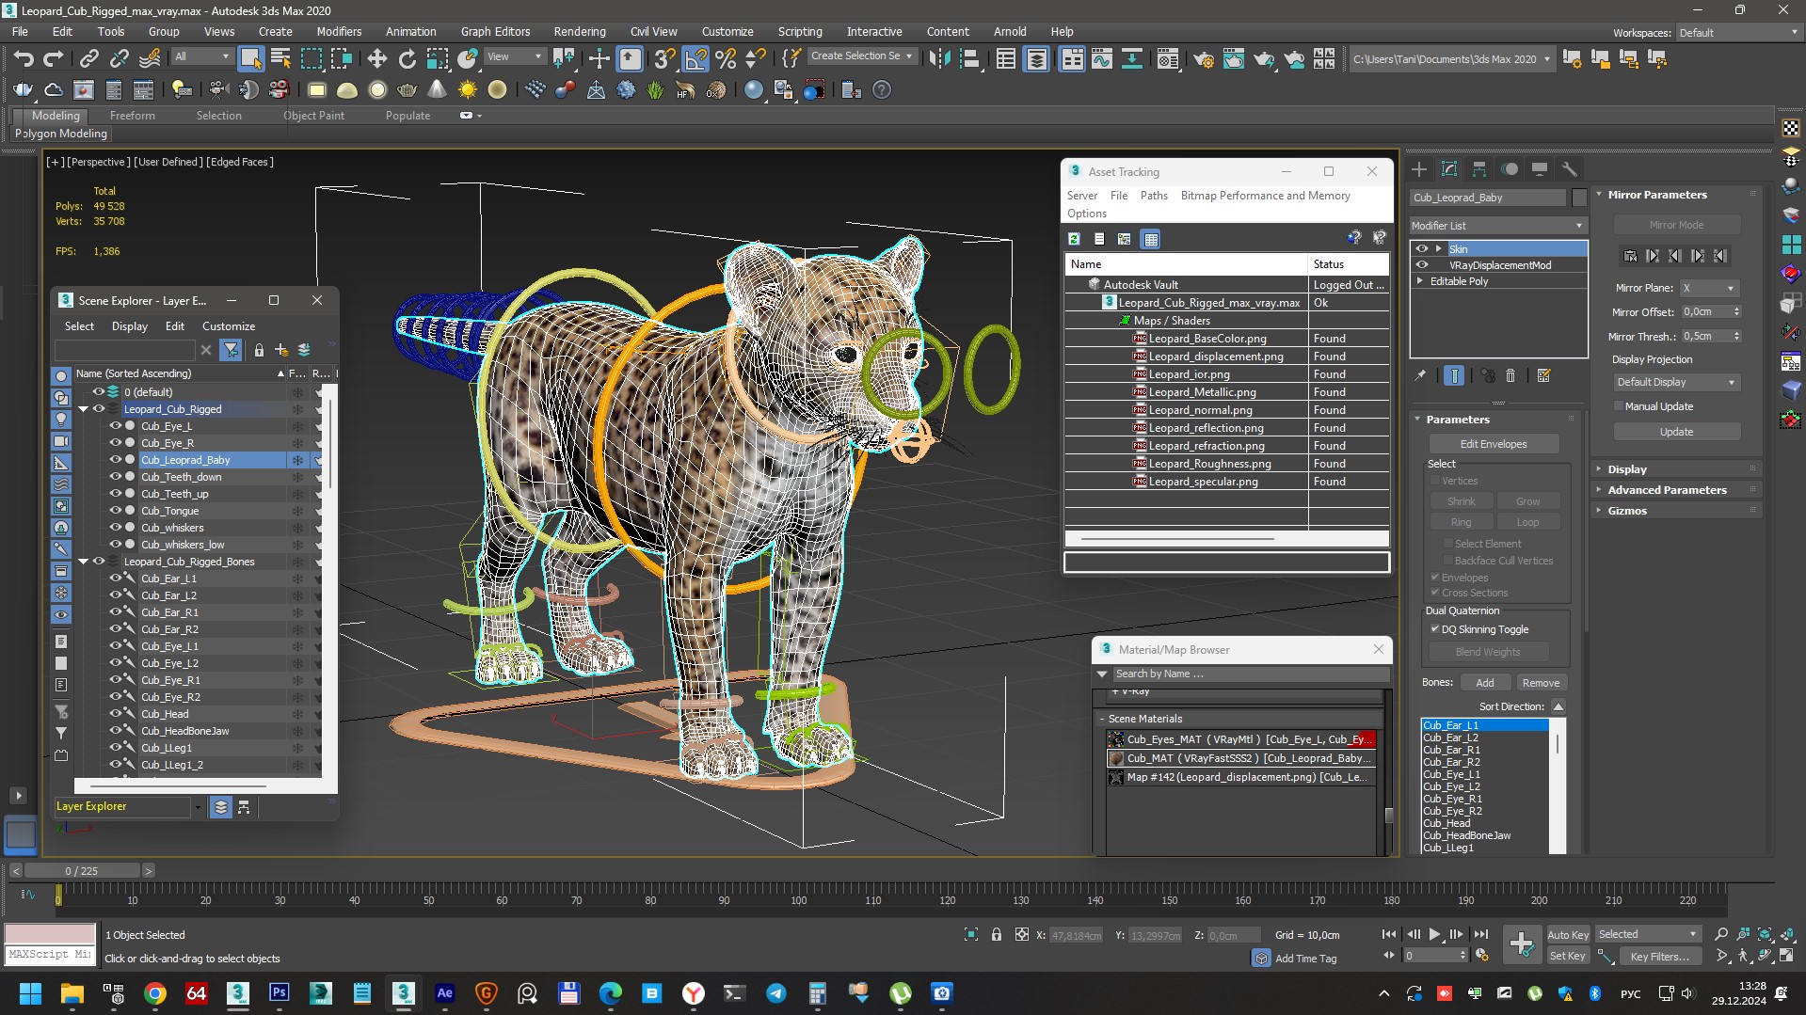1806x1015 pixels.
Task: Collapse the Leopard_Cub_Rigged_Bones layer tree
Action: coord(83,562)
